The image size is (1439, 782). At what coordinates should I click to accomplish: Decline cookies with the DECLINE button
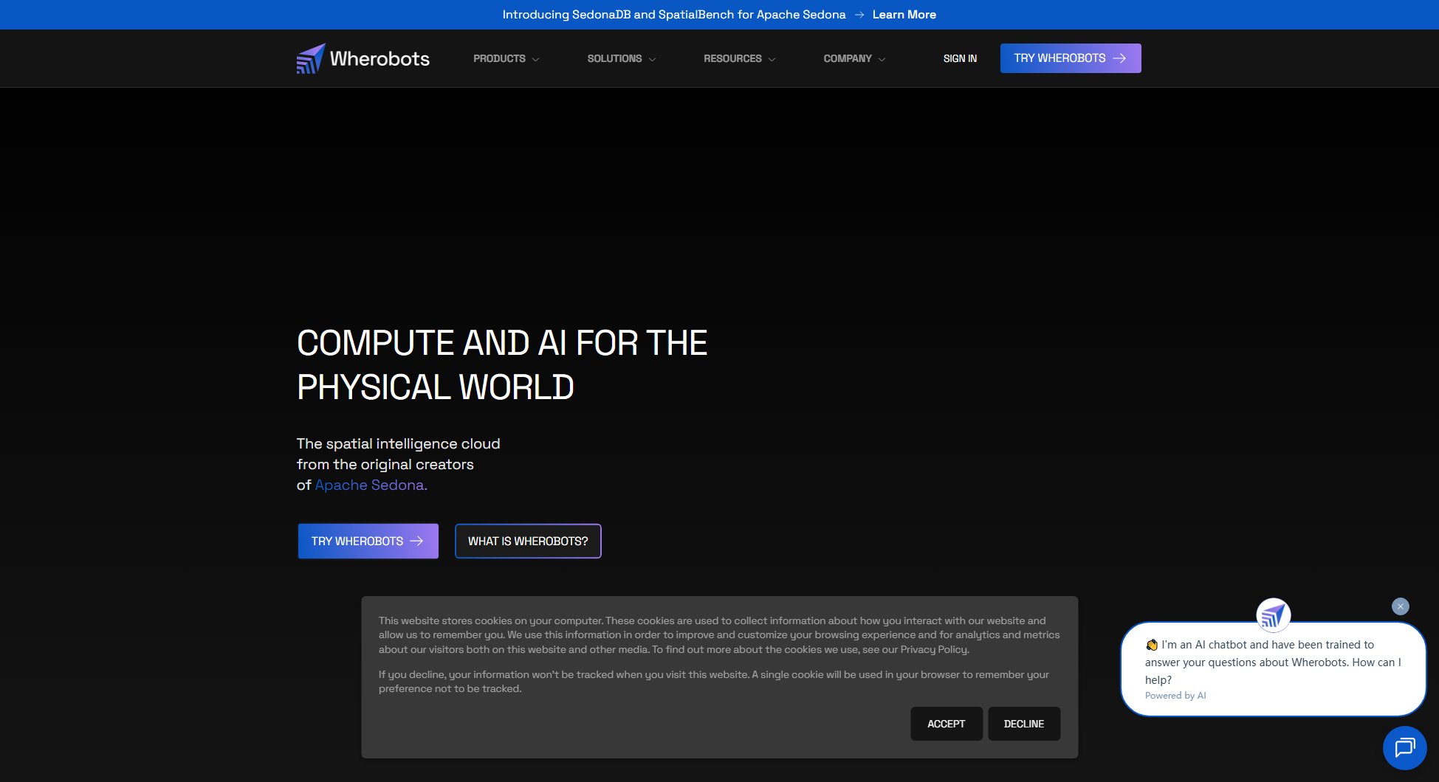click(x=1023, y=724)
